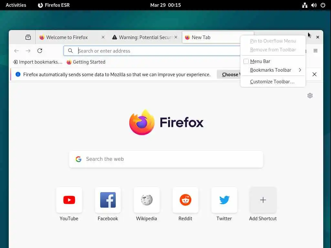Click the blue info icon in notification bar

(x=18, y=74)
